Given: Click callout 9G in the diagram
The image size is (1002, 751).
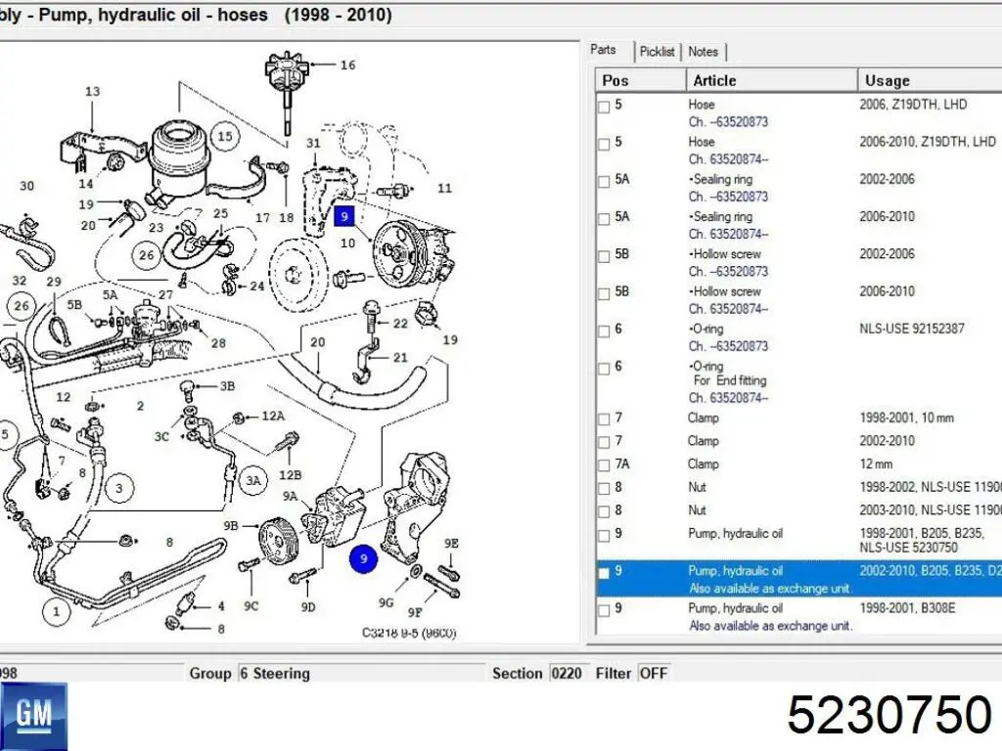Looking at the screenshot, I should (386, 602).
